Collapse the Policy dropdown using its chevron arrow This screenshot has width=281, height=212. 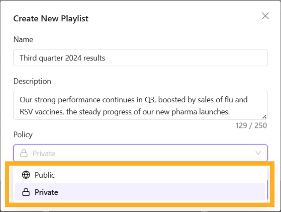[x=258, y=153]
